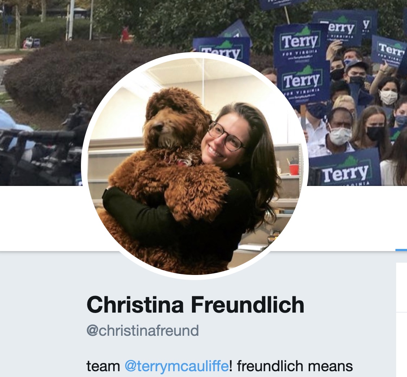
Task: Click the @terrymcauliffe mention in bio
Action: 177,366
